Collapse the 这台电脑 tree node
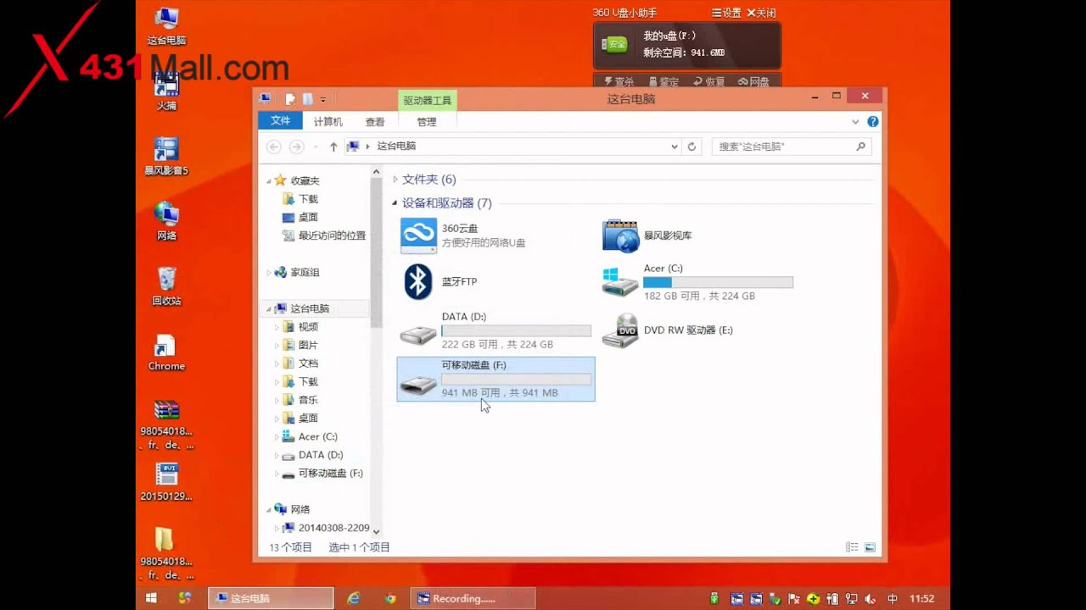 click(270, 309)
